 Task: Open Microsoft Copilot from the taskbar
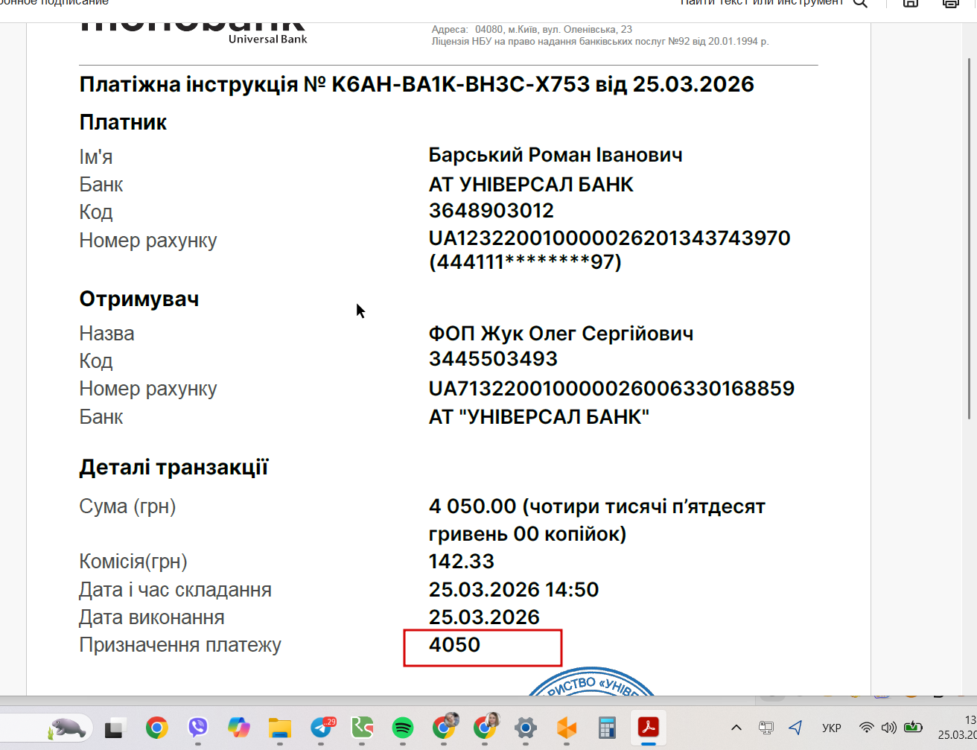239,728
